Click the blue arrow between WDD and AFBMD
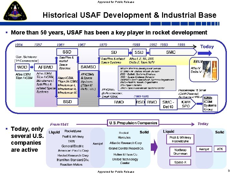The image size is (232, 174). [32, 67]
